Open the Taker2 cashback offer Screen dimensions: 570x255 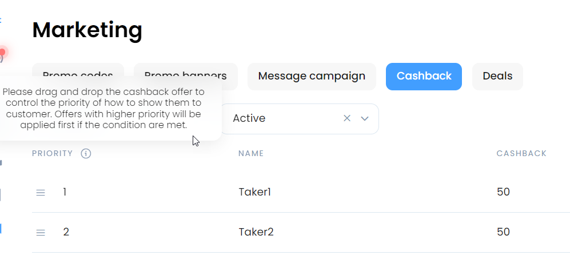pos(256,232)
